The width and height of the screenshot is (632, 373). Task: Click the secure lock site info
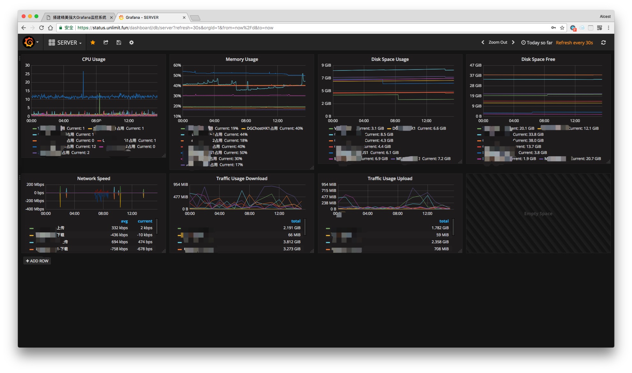tap(66, 28)
